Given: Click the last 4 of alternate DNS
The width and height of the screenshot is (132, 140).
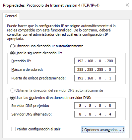Looking at the screenshot, I should pos(110,114).
